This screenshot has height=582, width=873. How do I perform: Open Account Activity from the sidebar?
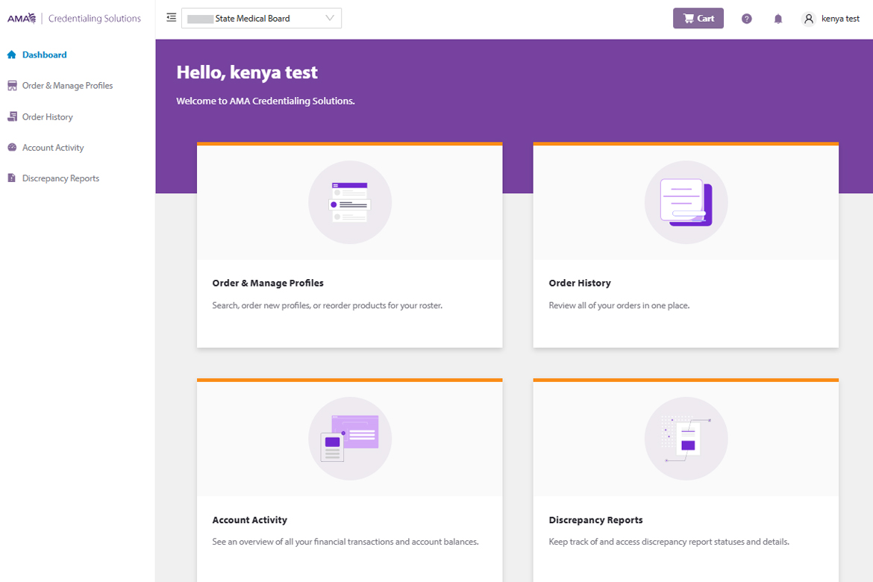tap(53, 148)
